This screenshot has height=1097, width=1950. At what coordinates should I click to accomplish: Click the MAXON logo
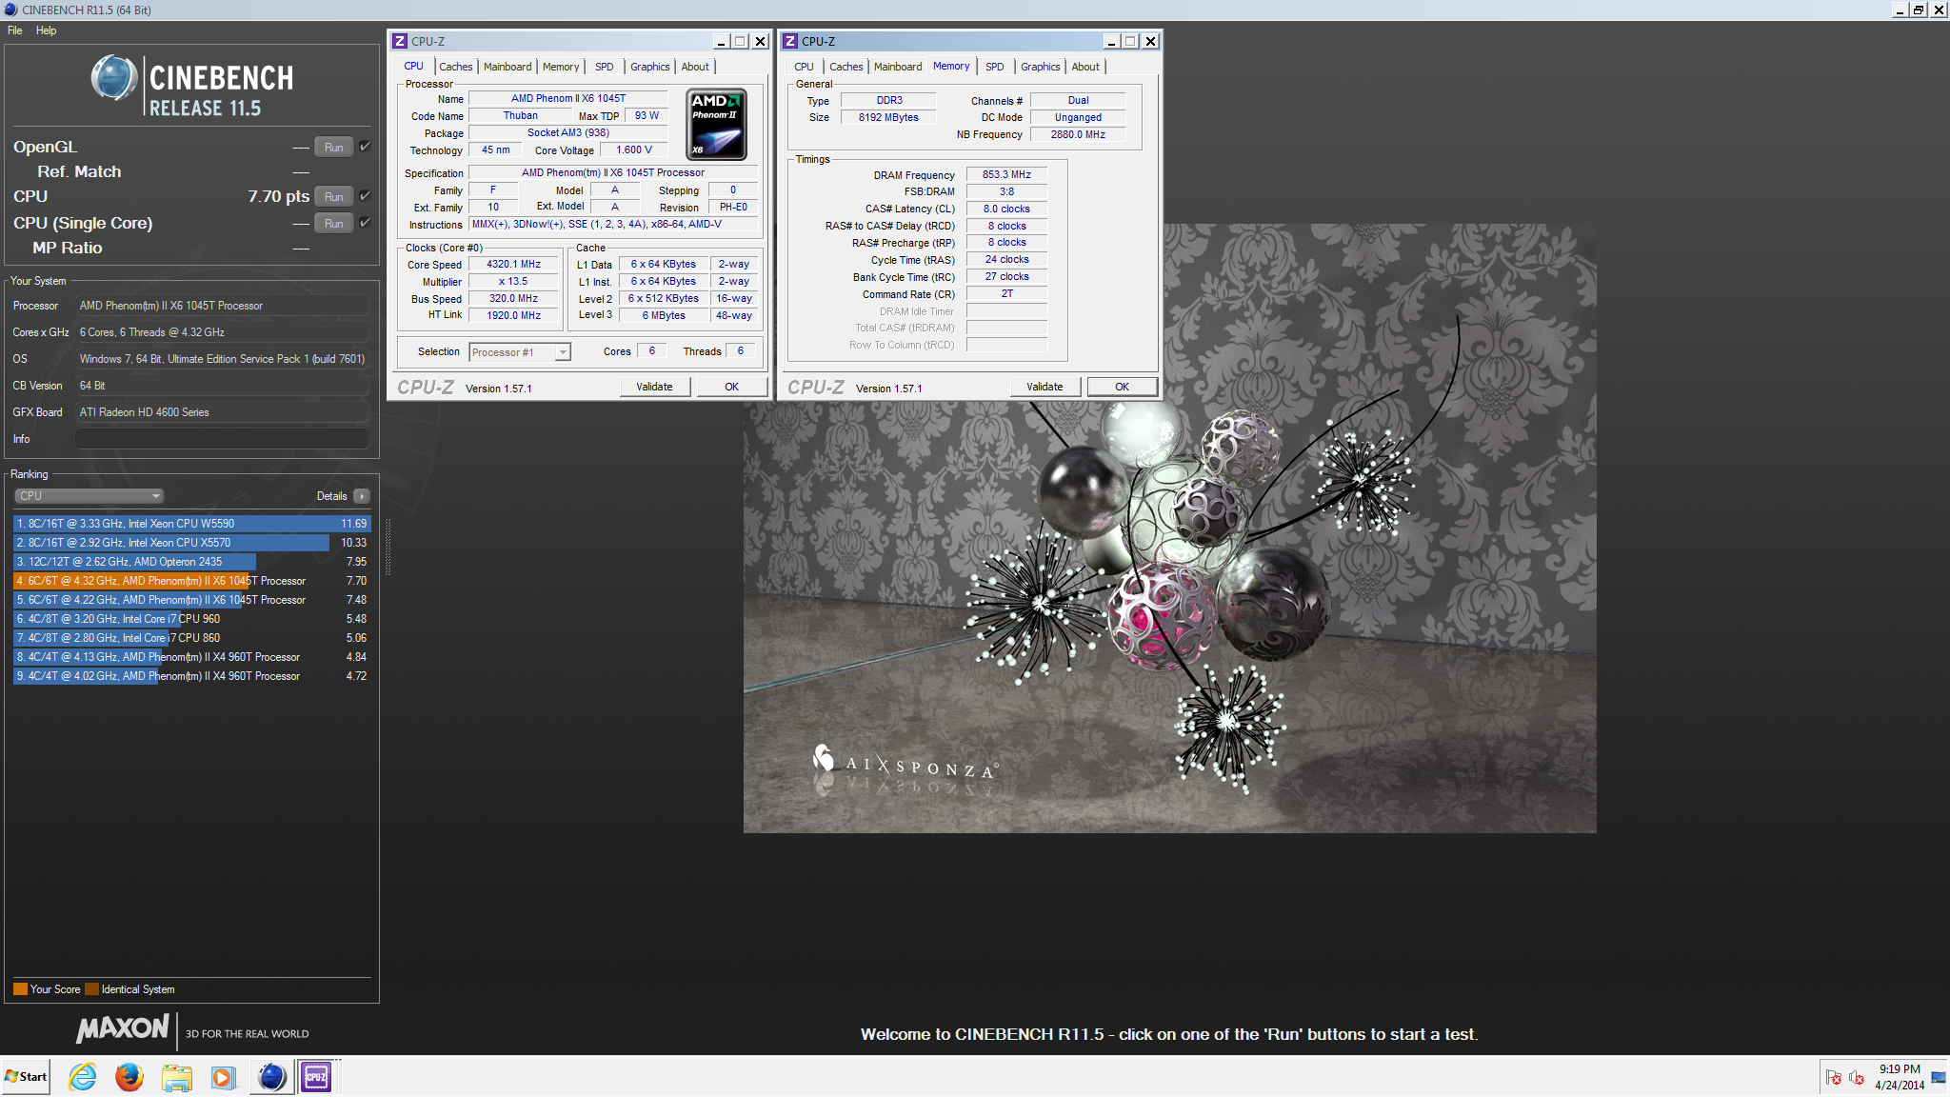click(122, 1028)
